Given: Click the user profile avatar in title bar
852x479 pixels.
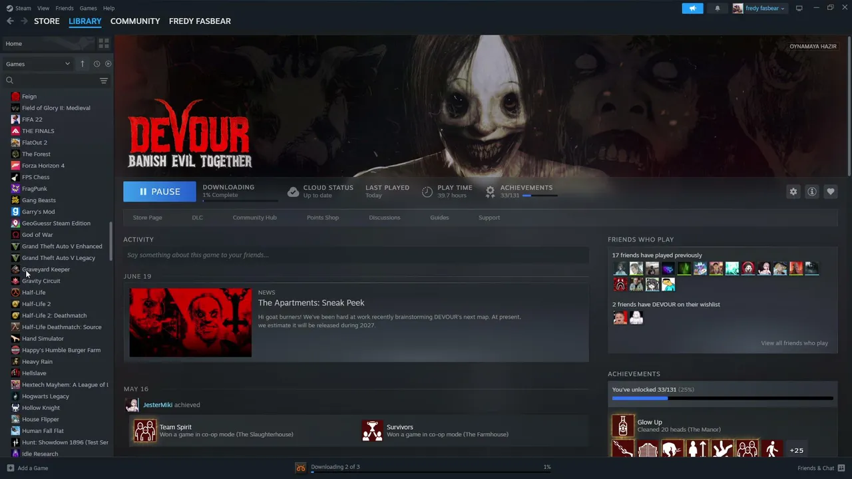Looking at the screenshot, I should pos(738,8).
